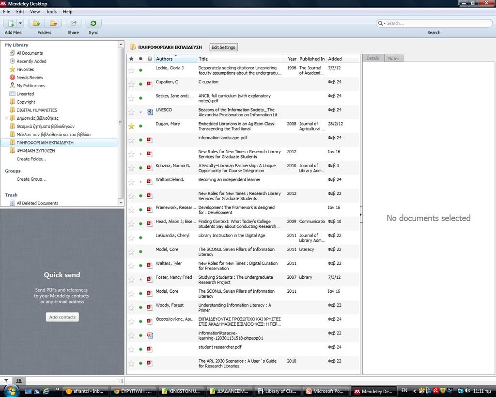Collapse details pane via splitter arrow
The height and width of the screenshot is (397, 496).
tap(361, 214)
